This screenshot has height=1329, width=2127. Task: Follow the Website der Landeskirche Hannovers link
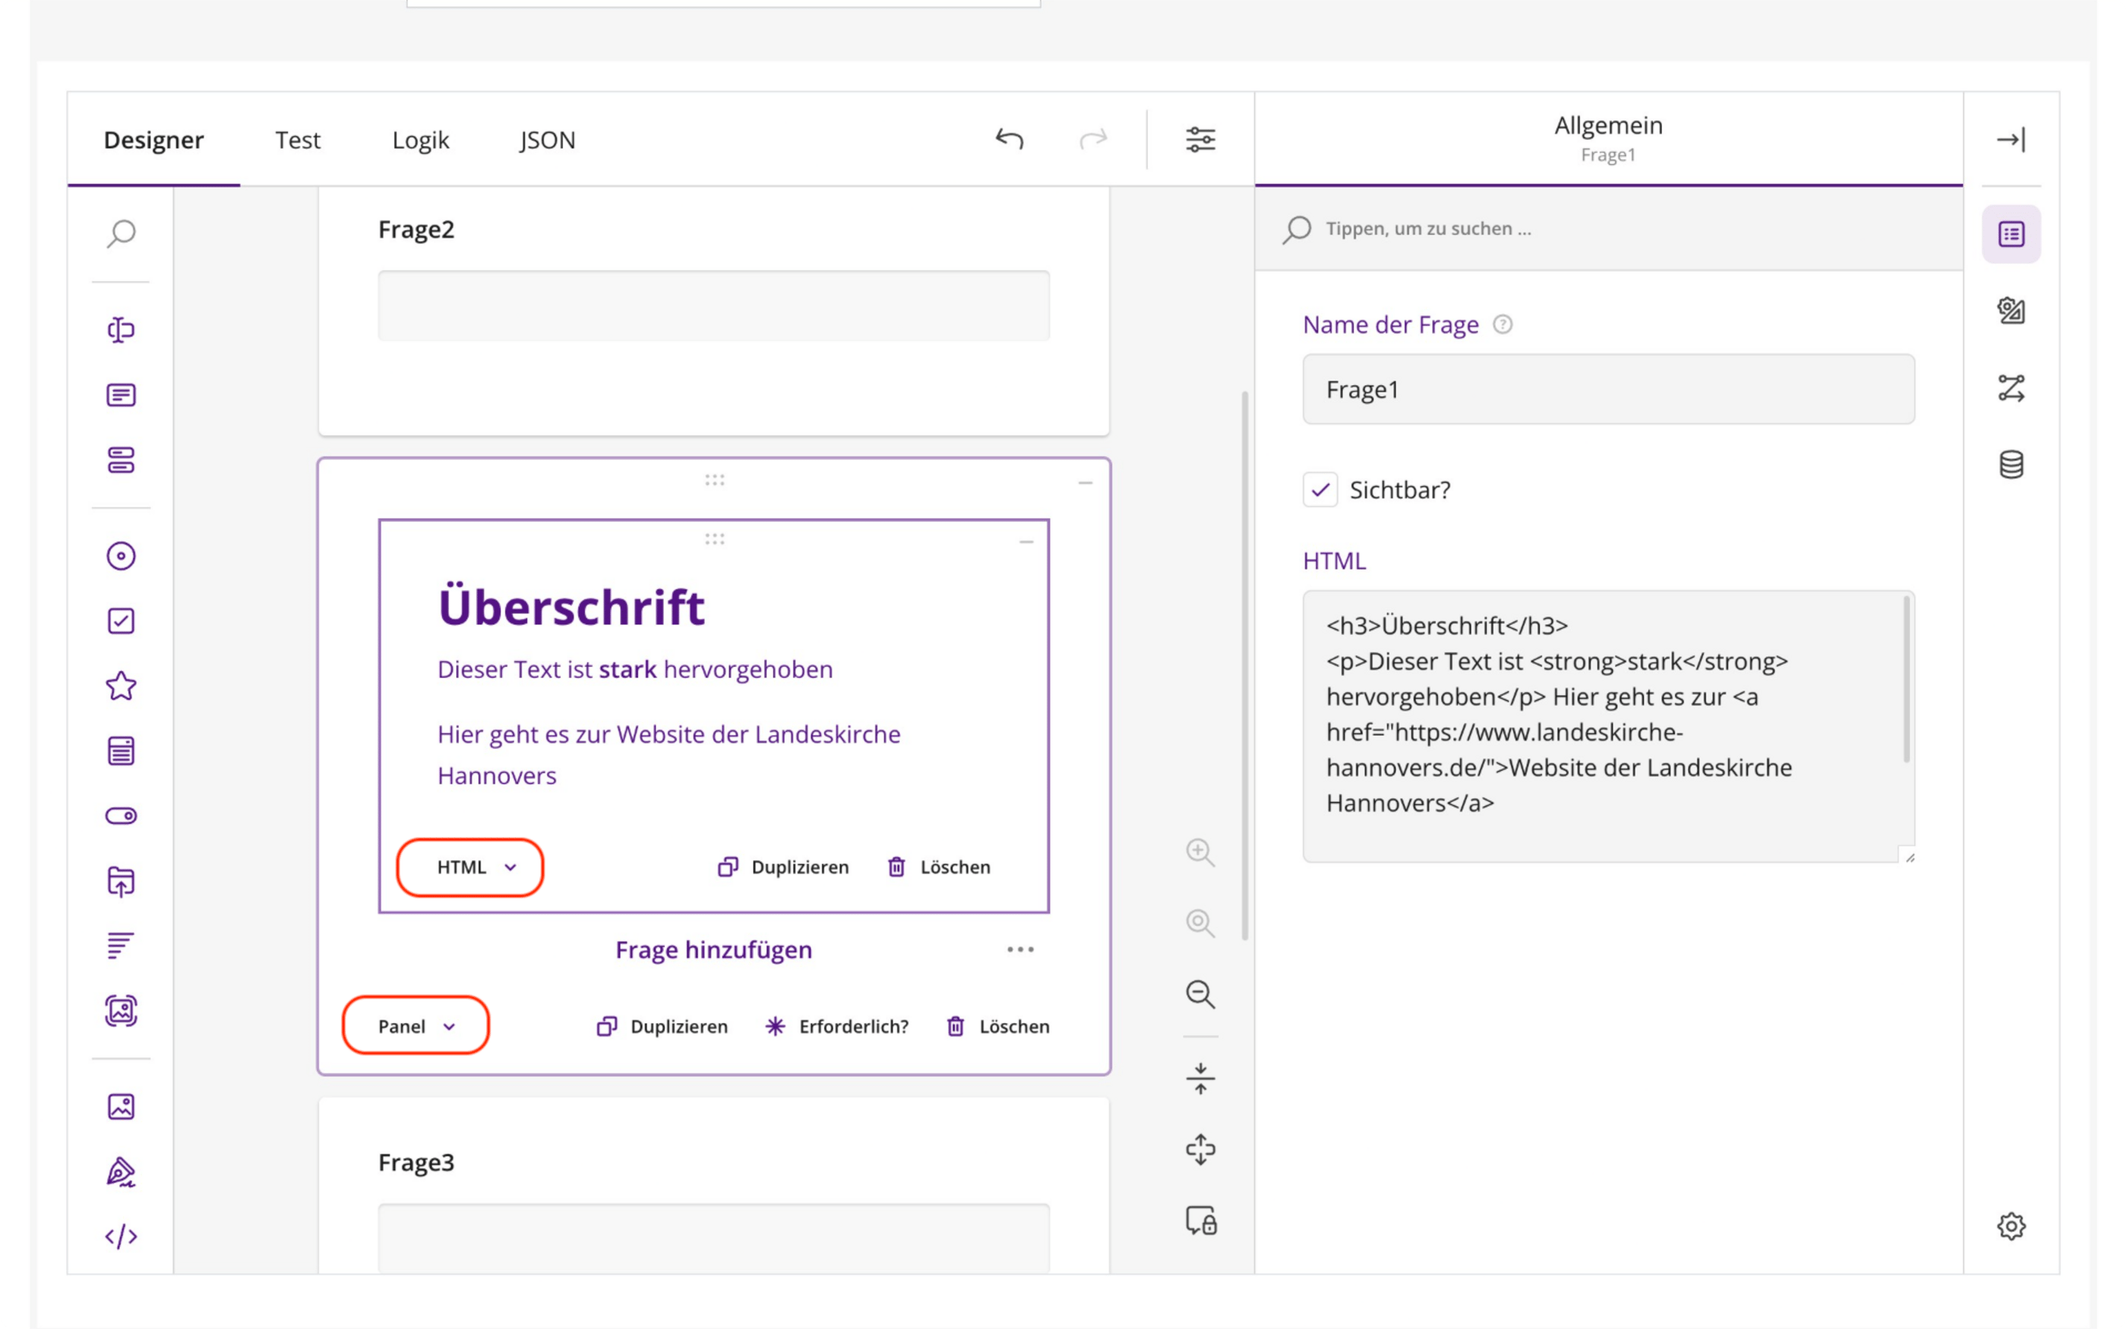click(759, 735)
